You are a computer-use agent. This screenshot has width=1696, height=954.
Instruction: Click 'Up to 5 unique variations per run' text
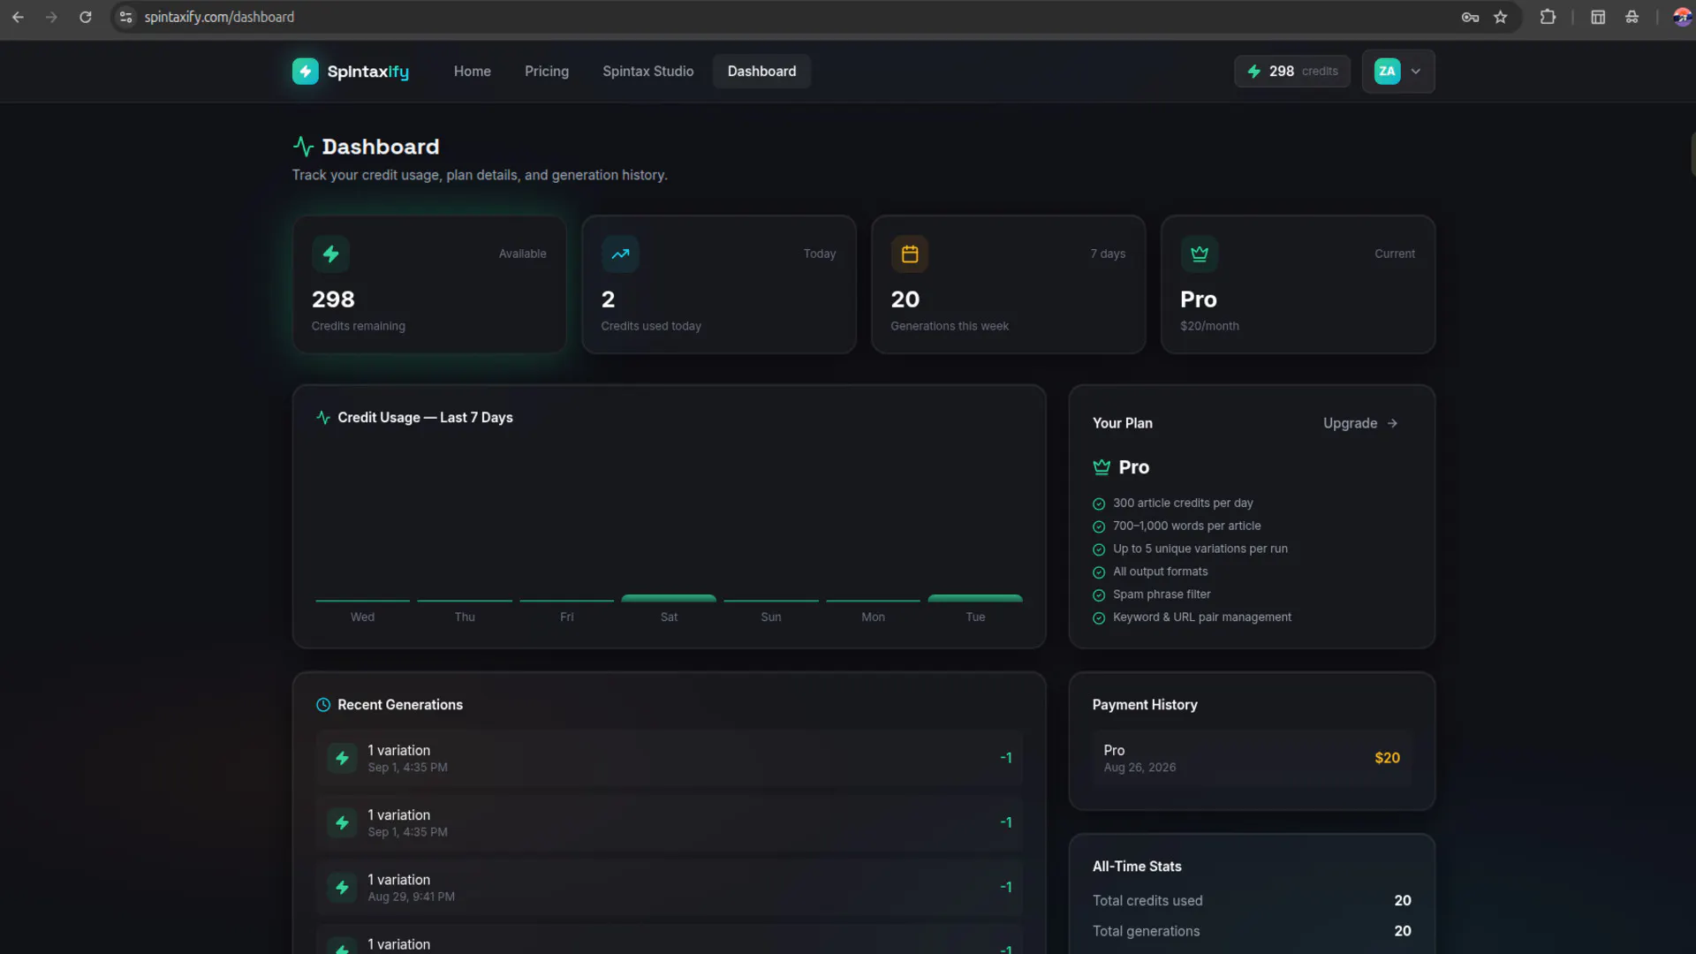pyautogui.click(x=1200, y=549)
